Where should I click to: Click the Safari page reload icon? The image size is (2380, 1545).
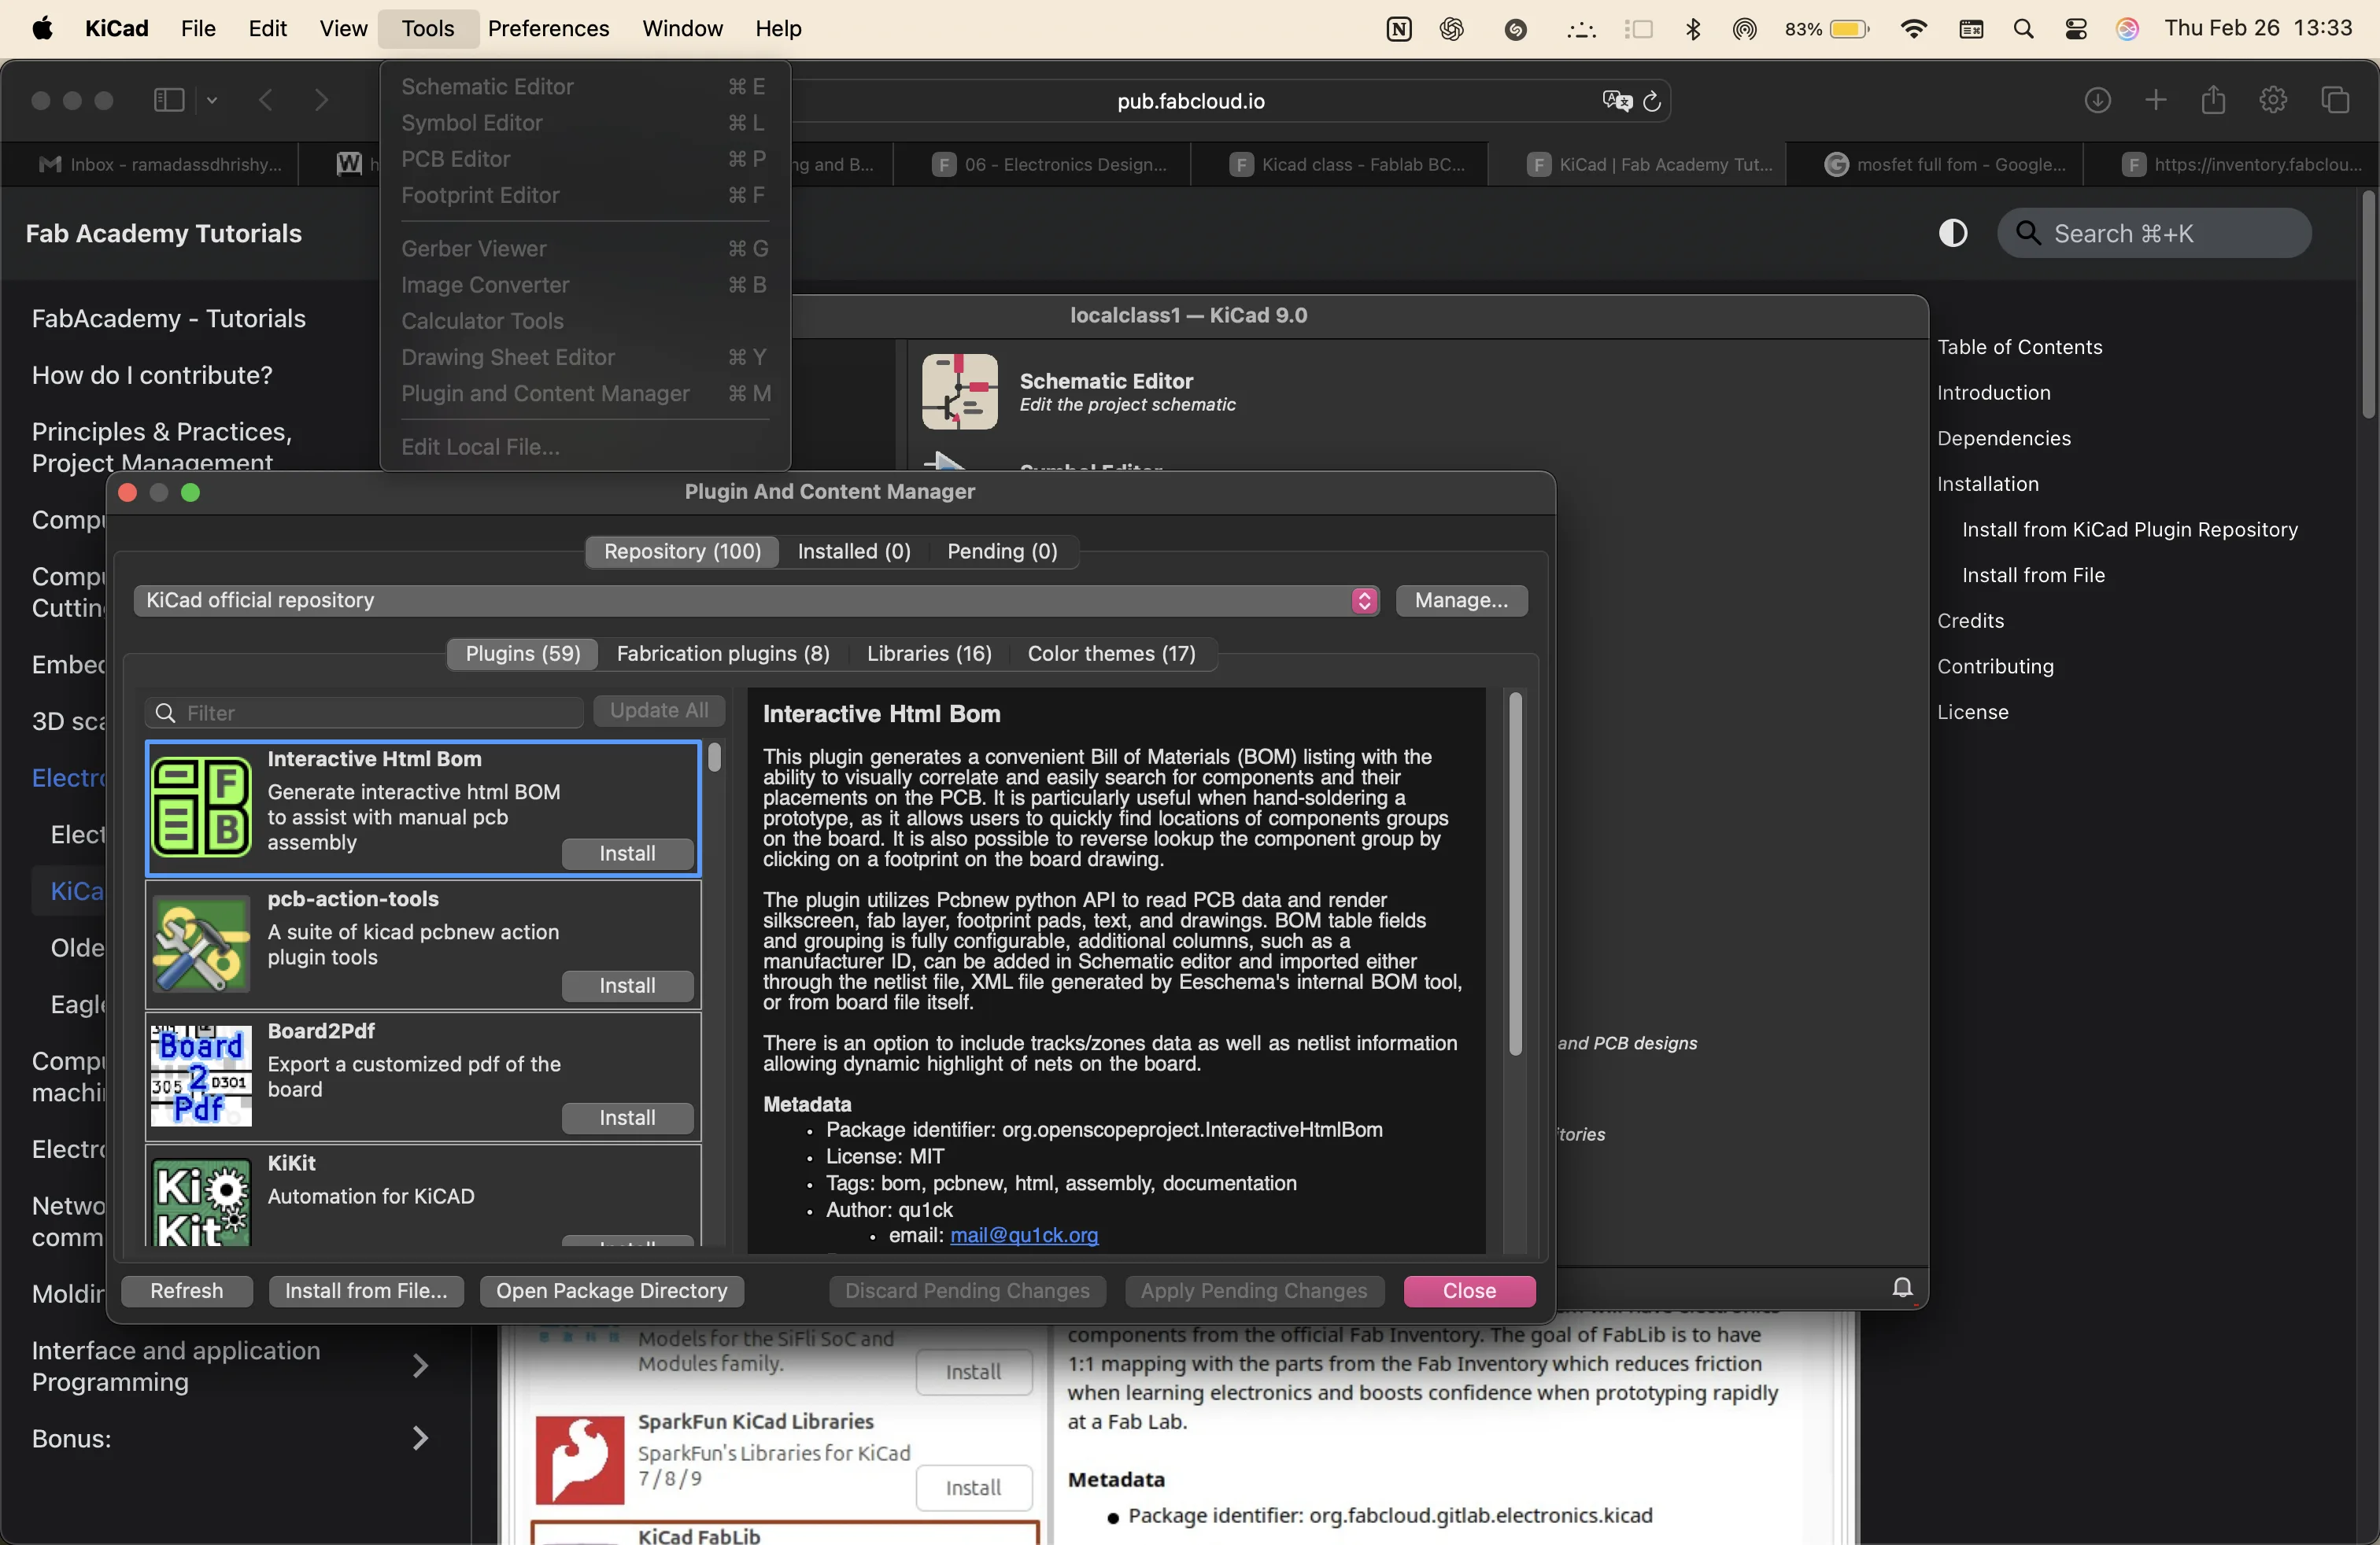coord(1652,101)
